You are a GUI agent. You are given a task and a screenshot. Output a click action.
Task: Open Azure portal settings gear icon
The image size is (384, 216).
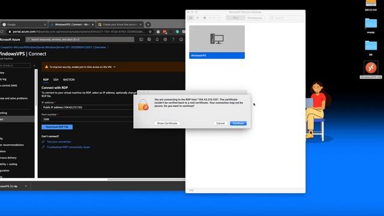[165, 40]
